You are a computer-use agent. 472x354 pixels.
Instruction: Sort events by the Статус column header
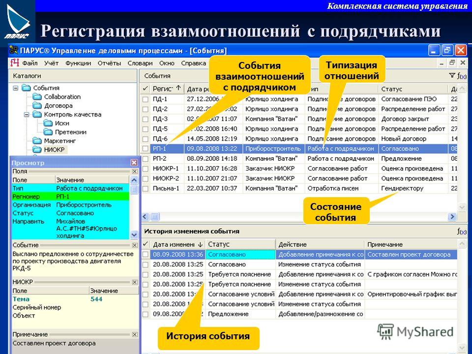click(413, 89)
